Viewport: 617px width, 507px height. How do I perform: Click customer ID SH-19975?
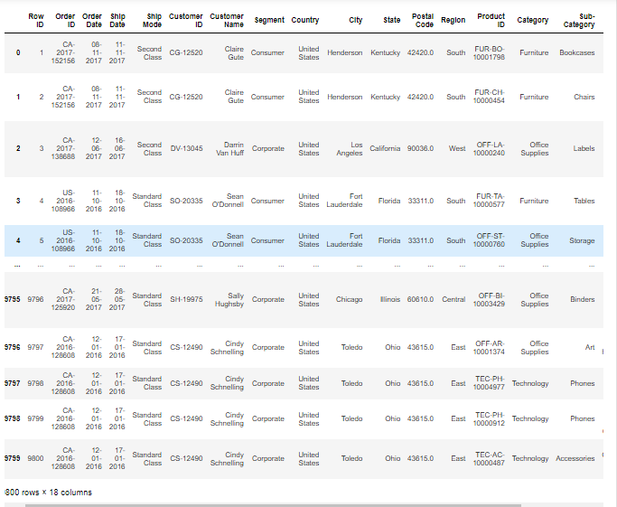pos(186,299)
